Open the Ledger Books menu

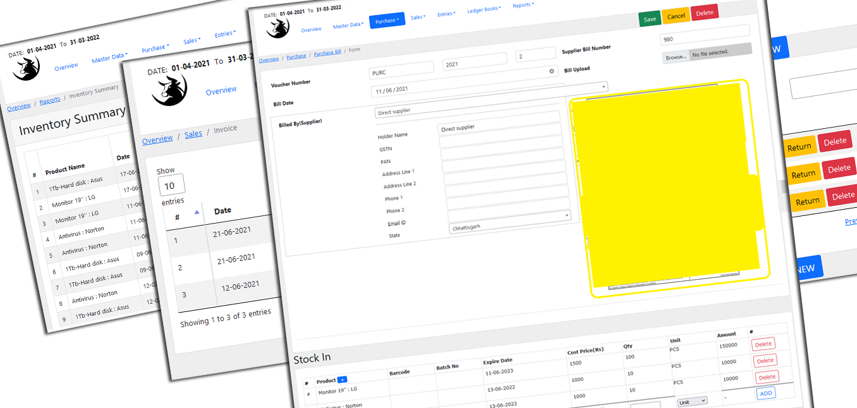(483, 10)
